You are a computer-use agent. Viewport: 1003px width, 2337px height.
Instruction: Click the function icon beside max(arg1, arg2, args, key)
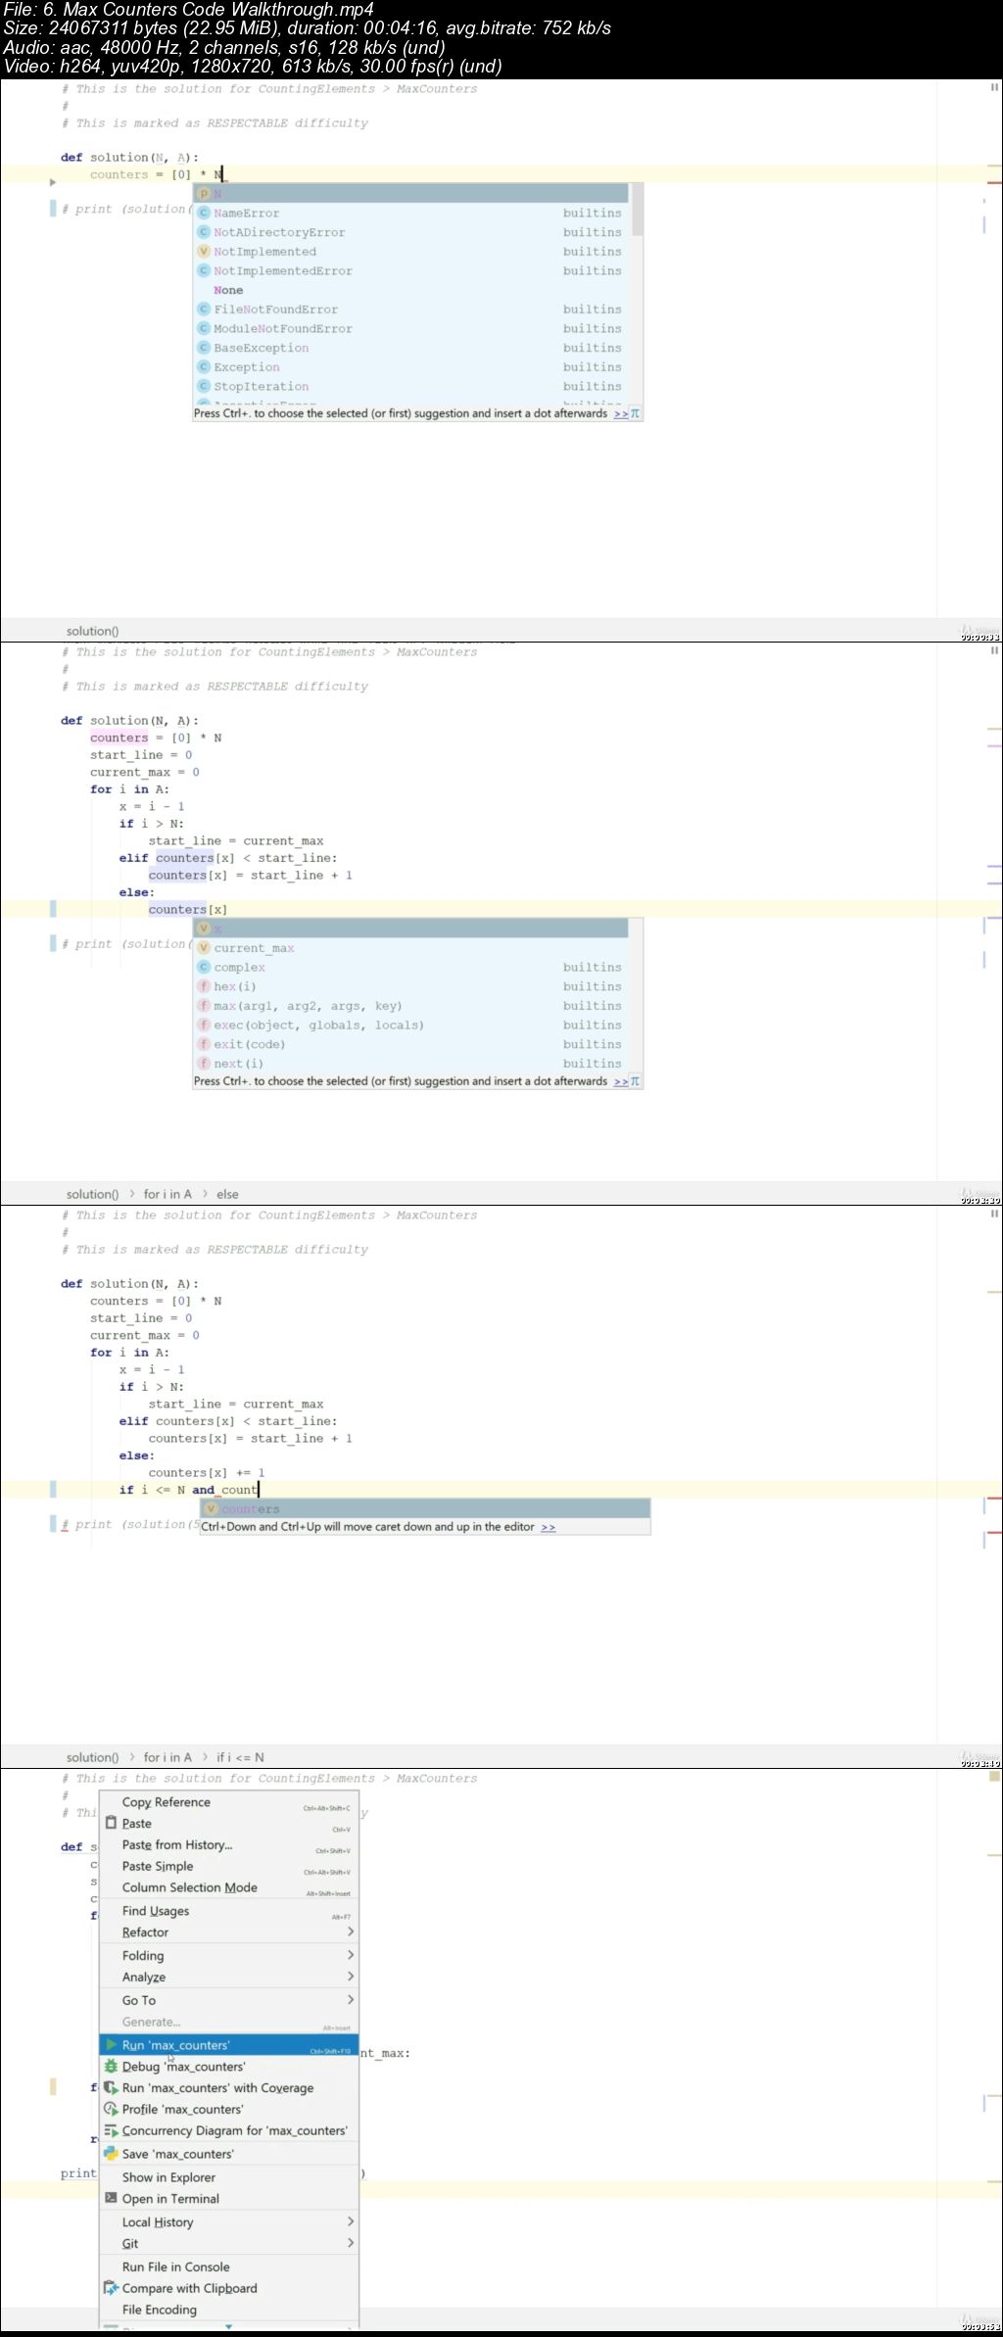tap(205, 1006)
